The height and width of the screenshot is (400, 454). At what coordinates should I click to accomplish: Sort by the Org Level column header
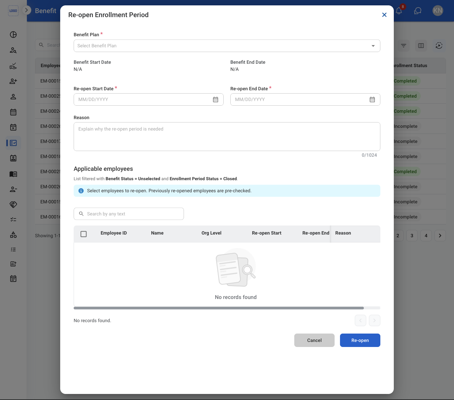point(212,233)
